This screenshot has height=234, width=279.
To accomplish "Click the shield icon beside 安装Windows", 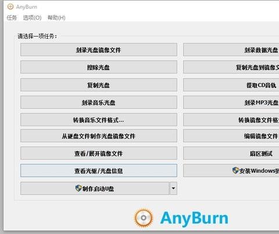I will (x=235, y=170).
